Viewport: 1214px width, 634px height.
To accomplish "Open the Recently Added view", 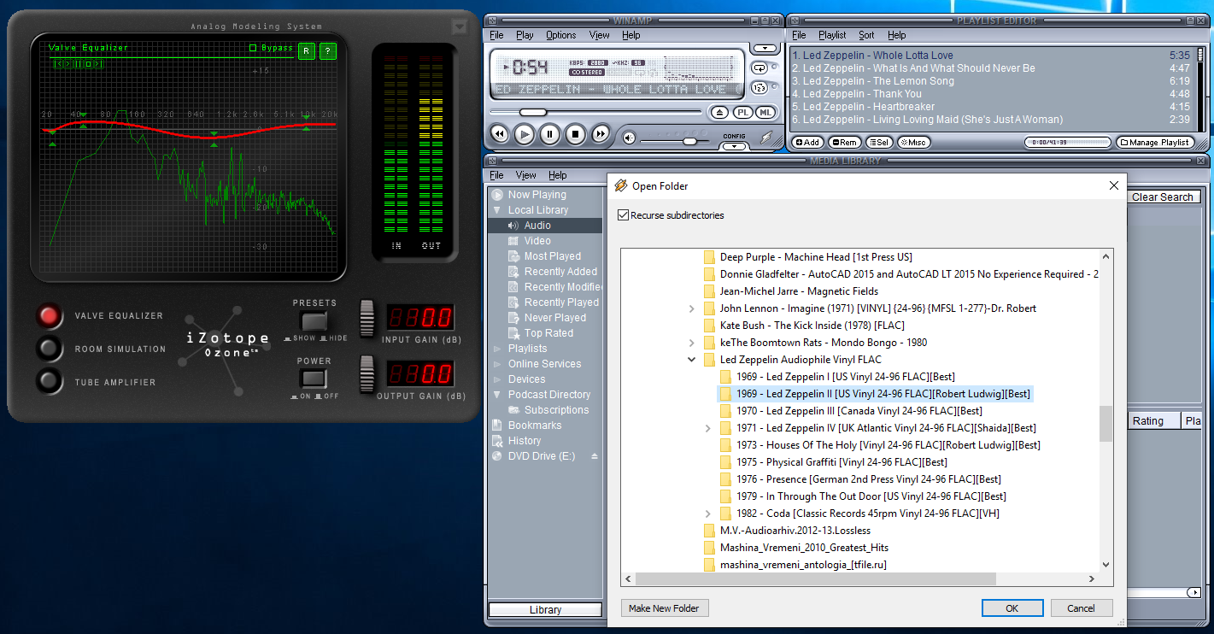I will 560,272.
